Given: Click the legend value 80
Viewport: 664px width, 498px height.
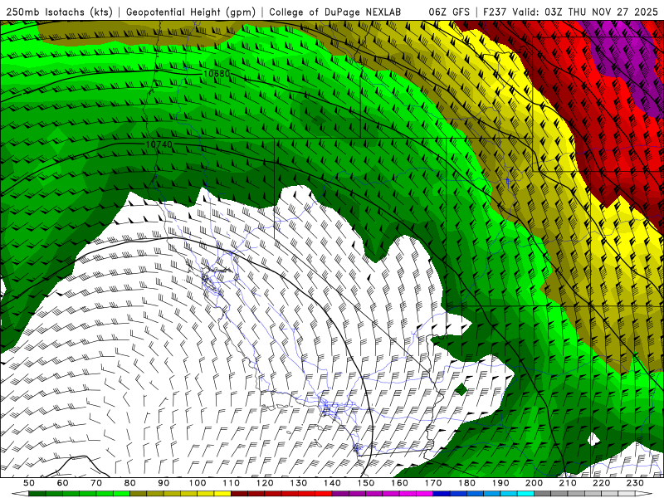Looking at the screenshot, I should 130,483.
